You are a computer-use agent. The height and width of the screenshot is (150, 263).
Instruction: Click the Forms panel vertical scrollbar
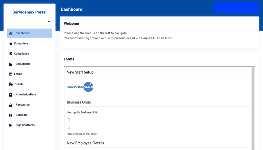click(x=253, y=108)
